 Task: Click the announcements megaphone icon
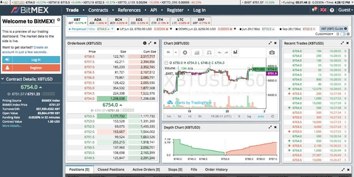coord(314,10)
